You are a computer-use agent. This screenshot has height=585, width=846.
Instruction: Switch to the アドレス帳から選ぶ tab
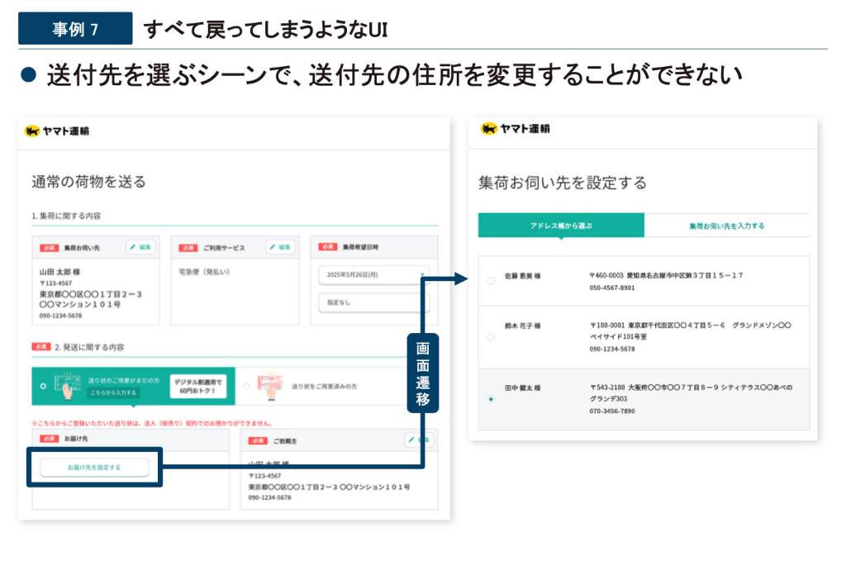tap(561, 226)
